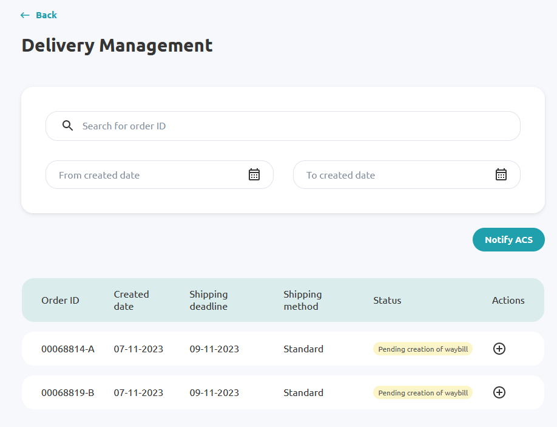Screen dimensions: 557x427
Task: Go back using the Back link
Action: [39, 15]
